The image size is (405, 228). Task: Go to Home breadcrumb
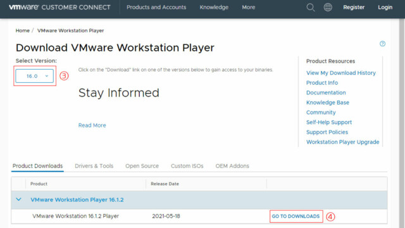pyautogui.click(x=23, y=30)
